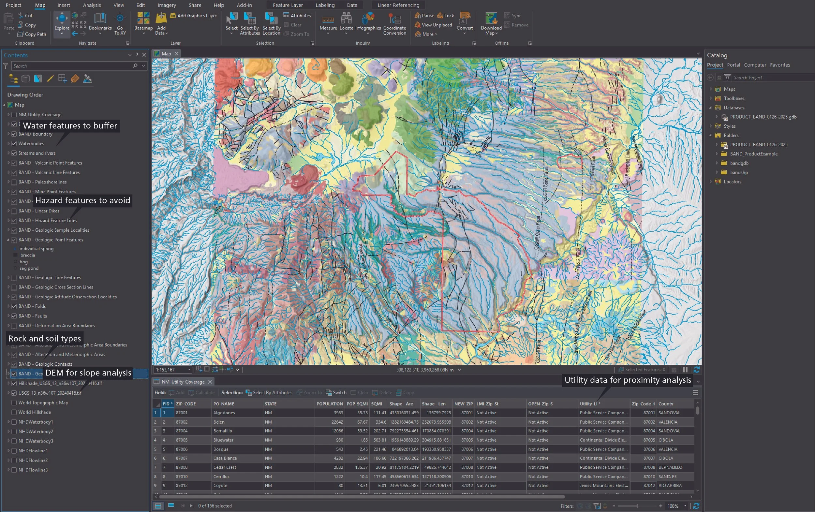Click the Go To XY icon
The width and height of the screenshot is (815, 512).
[x=120, y=19]
